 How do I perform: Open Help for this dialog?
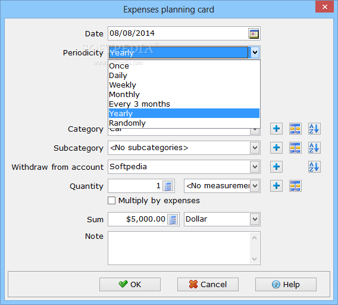[286, 285]
